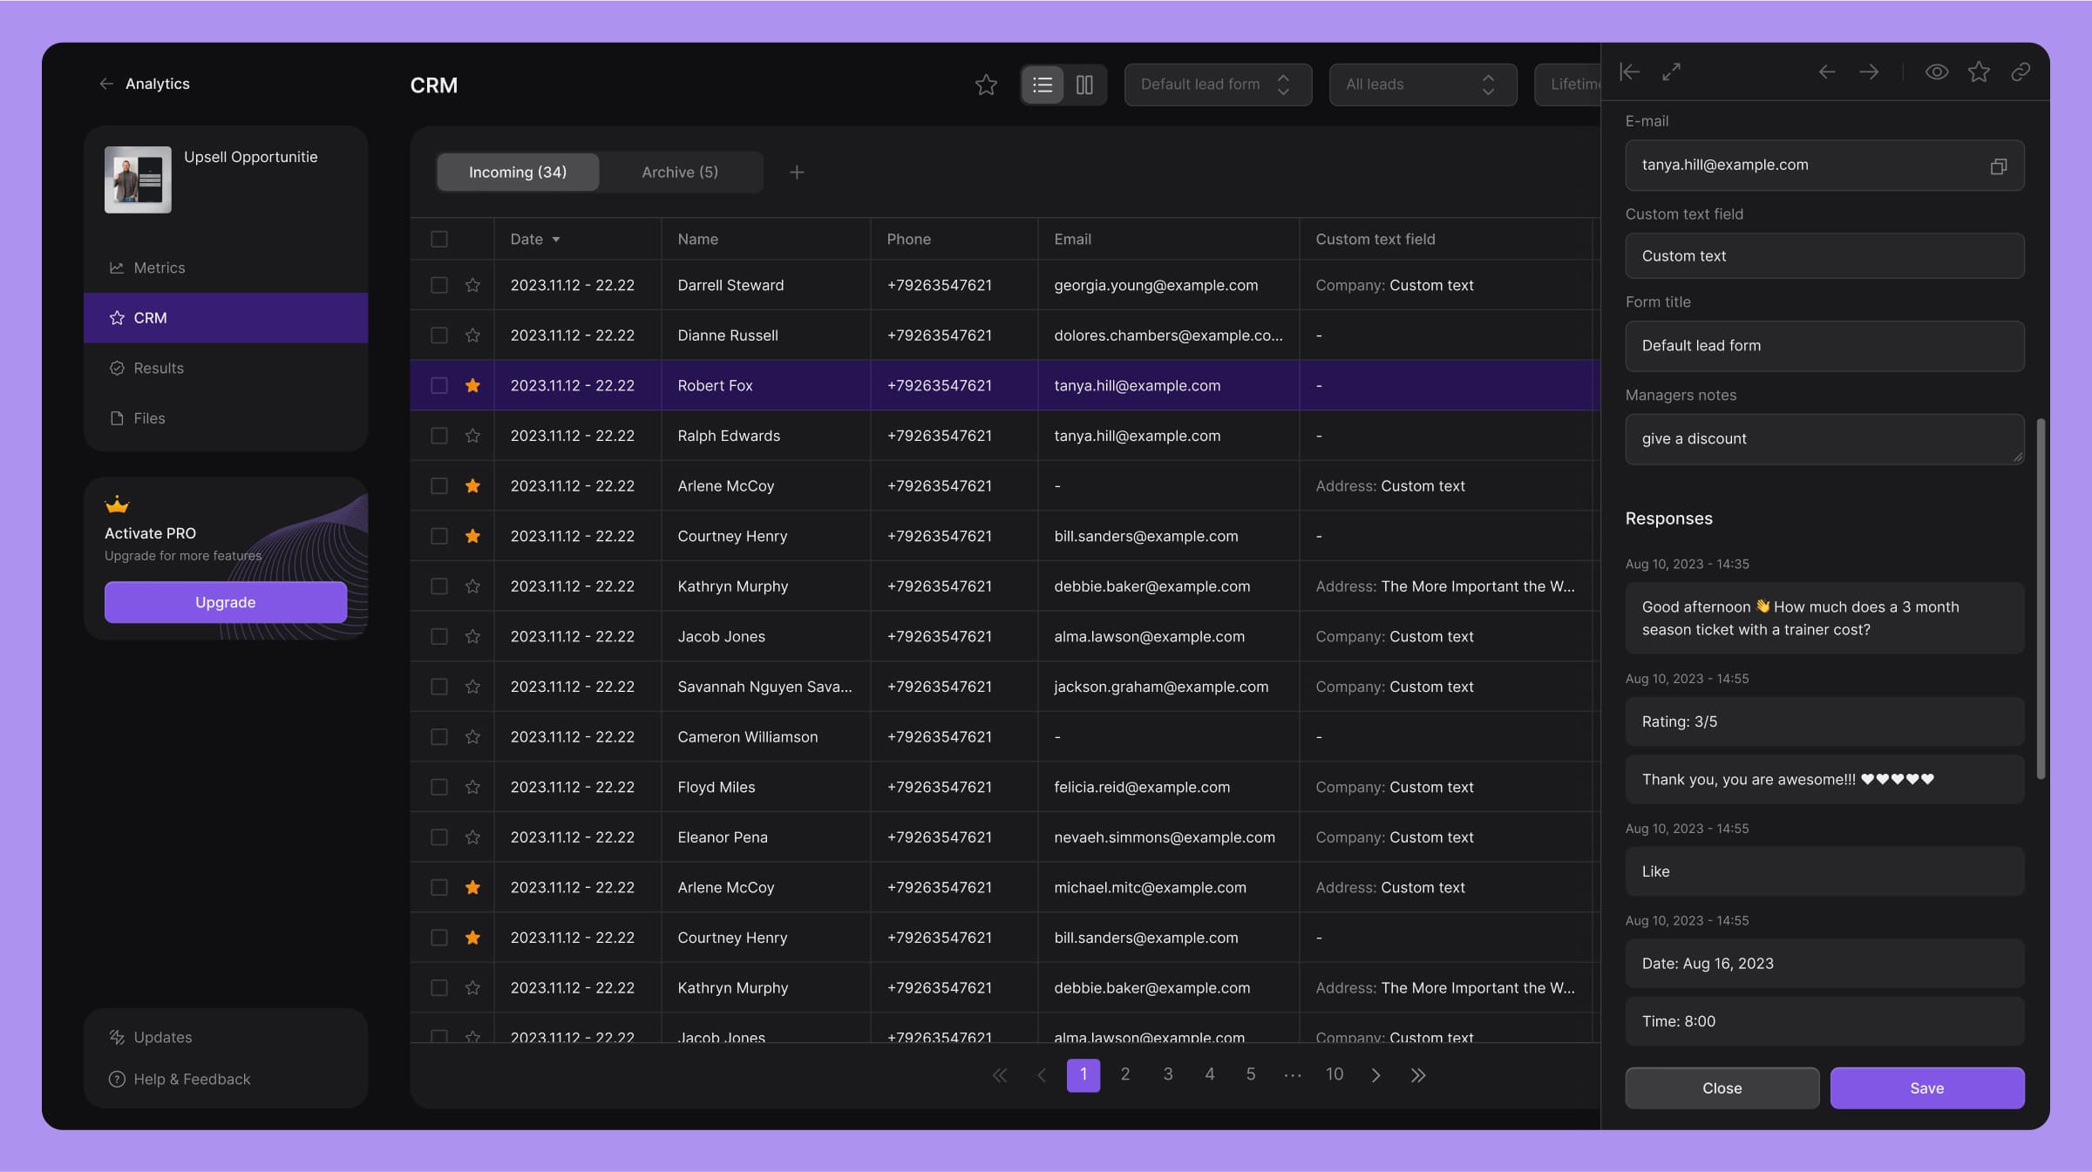Switch to kanban board view
The height and width of the screenshot is (1172, 2092).
coord(1084,85)
